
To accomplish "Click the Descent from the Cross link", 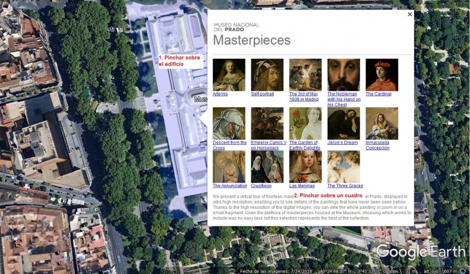I will click(x=230, y=146).
